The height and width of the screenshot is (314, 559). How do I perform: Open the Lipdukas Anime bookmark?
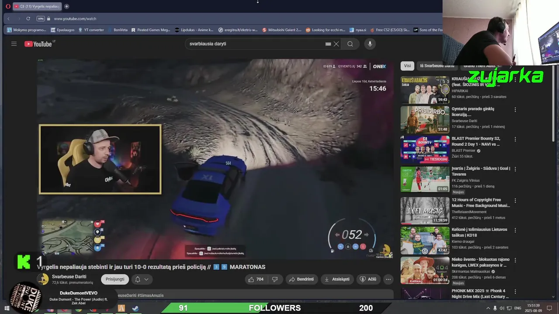click(194, 30)
